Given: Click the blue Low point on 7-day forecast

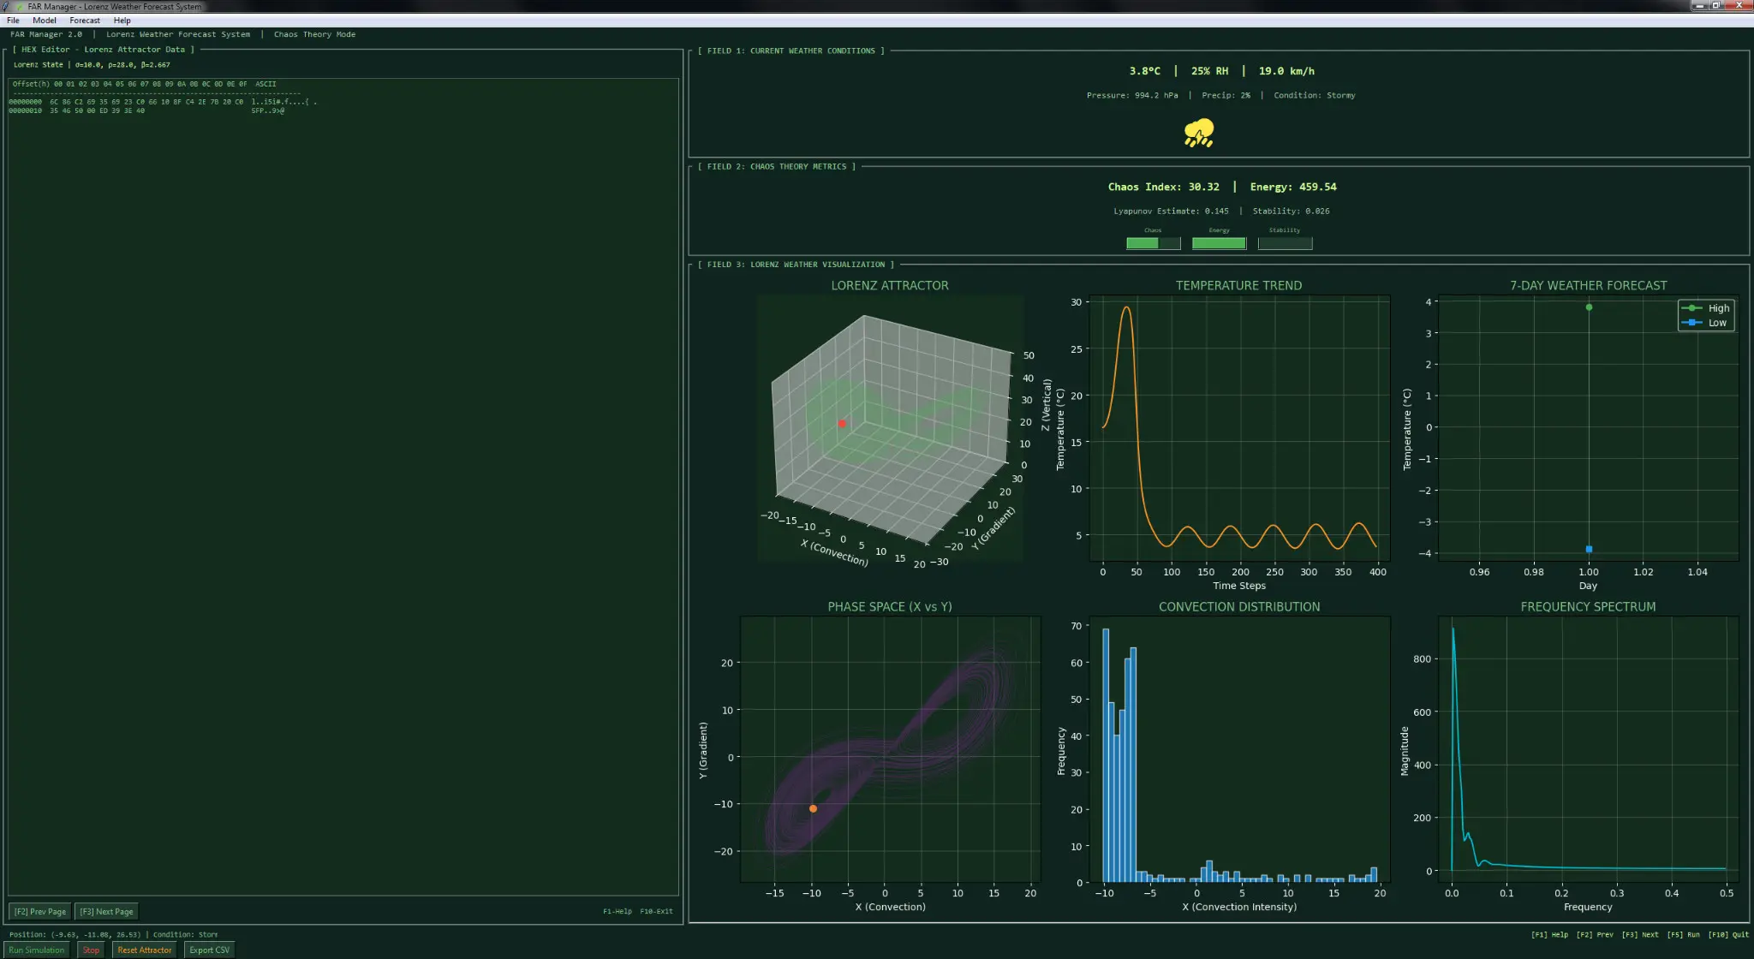Looking at the screenshot, I should [x=1589, y=550].
